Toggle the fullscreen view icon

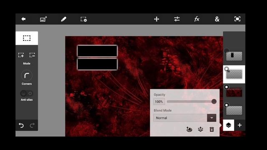237,19
